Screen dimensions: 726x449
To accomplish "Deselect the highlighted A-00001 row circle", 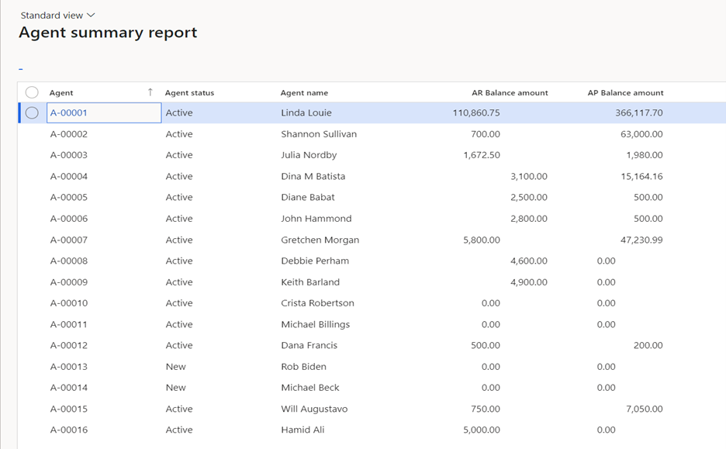I will coord(31,112).
